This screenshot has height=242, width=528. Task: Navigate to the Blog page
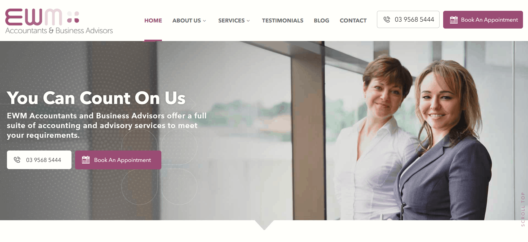(x=321, y=21)
